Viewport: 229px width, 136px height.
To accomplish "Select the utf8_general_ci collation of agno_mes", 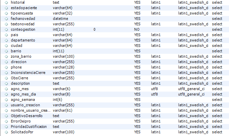I will (191, 89).
